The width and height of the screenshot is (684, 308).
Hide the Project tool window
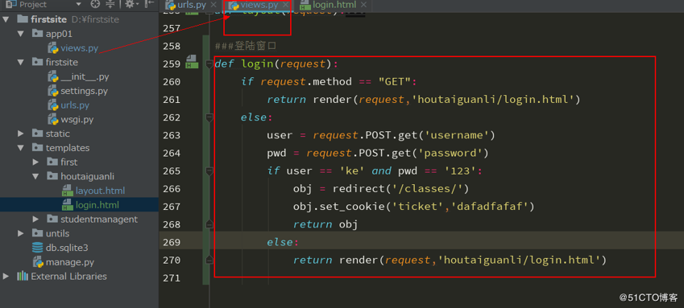pyautogui.click(x=150, y=4)
